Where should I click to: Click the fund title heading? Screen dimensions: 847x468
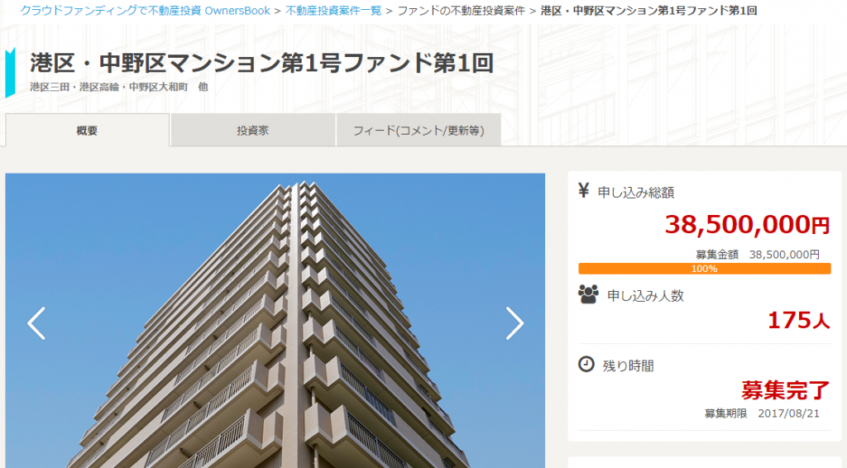coord(262,63)
